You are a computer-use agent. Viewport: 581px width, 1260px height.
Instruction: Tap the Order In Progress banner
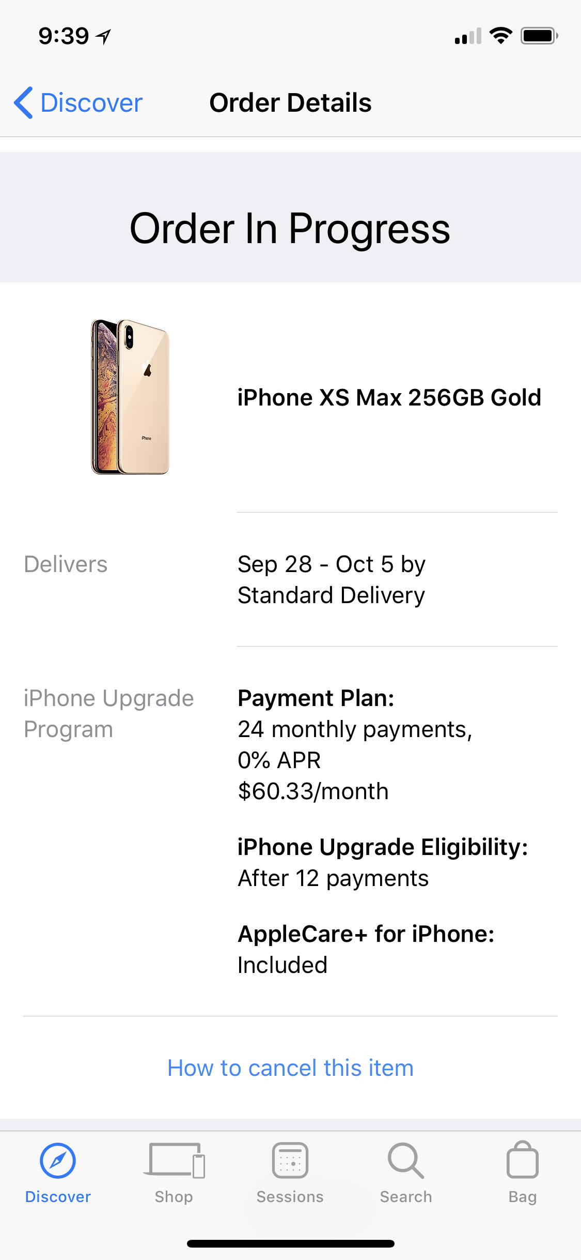click(x=290, y=217)
